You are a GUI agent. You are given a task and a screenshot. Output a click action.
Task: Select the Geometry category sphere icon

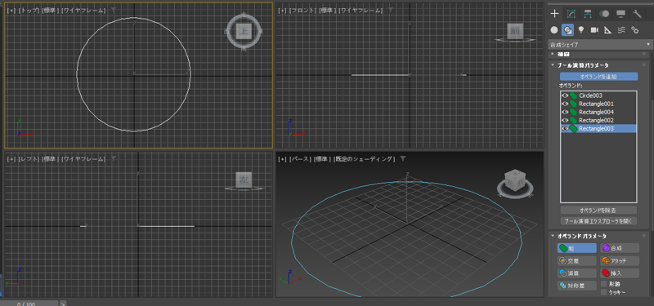554,29
